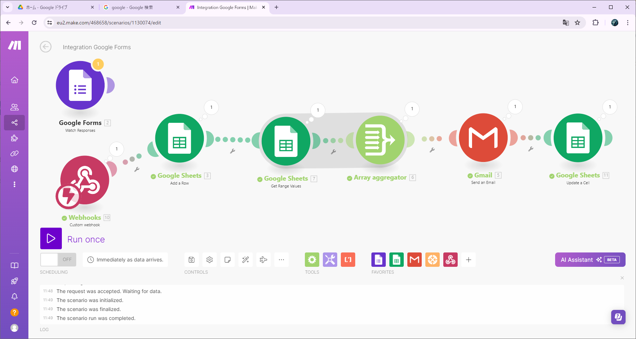Viewport: 636px width, 339px height.
Task: Click the Notes icon in Controls
Action: [x=228, y=260]
